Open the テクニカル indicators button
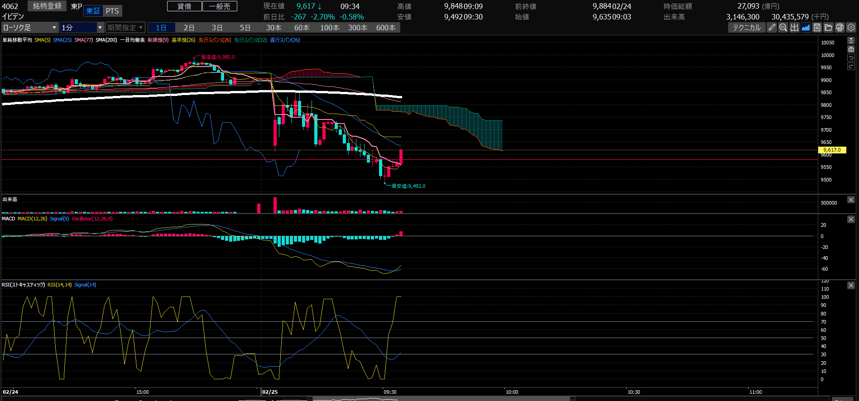 pos(747,28)
